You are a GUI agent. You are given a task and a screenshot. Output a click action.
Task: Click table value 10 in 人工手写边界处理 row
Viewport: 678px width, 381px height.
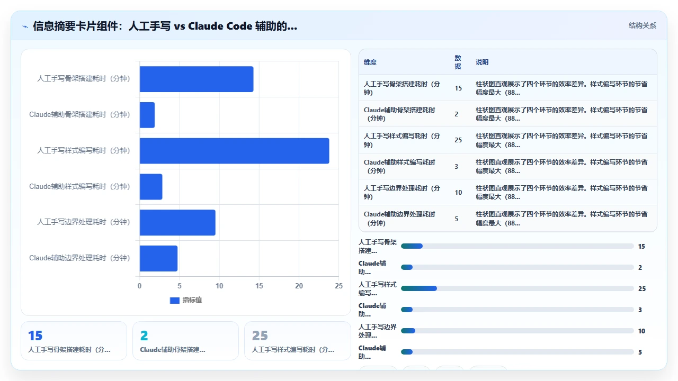click(458, 193)
